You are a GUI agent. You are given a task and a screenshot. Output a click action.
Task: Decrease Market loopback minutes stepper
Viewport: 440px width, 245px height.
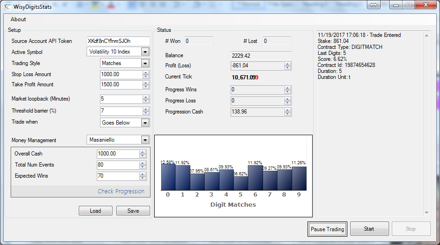(145, 101)
